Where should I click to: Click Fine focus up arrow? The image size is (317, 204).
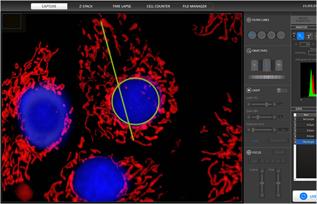click(x=278, y=171)
